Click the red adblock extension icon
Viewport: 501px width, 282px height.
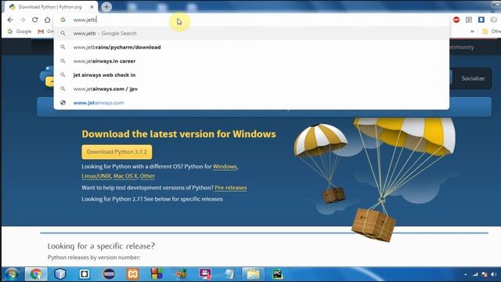pyautogui.click(x=456, y=20)
